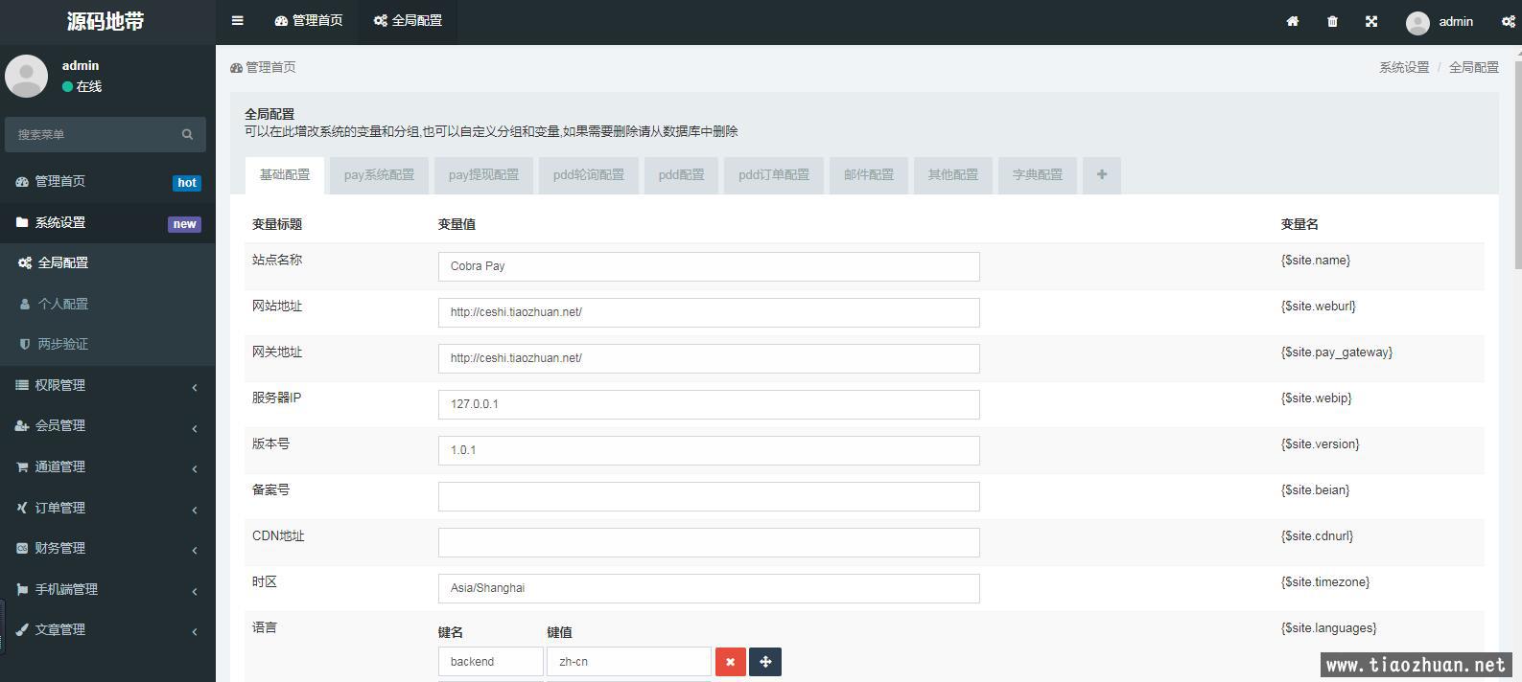Toggle the hamburger sidebar menu icon
This screenshot has width=1522, height=682.
tap(237, 21)
